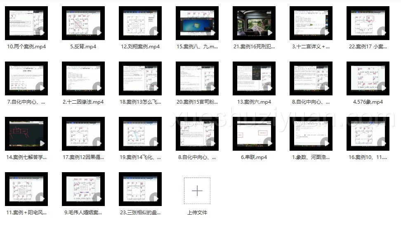Open the 22.案例17 video thumbnail
401x237 pixels.
[368, 23]
